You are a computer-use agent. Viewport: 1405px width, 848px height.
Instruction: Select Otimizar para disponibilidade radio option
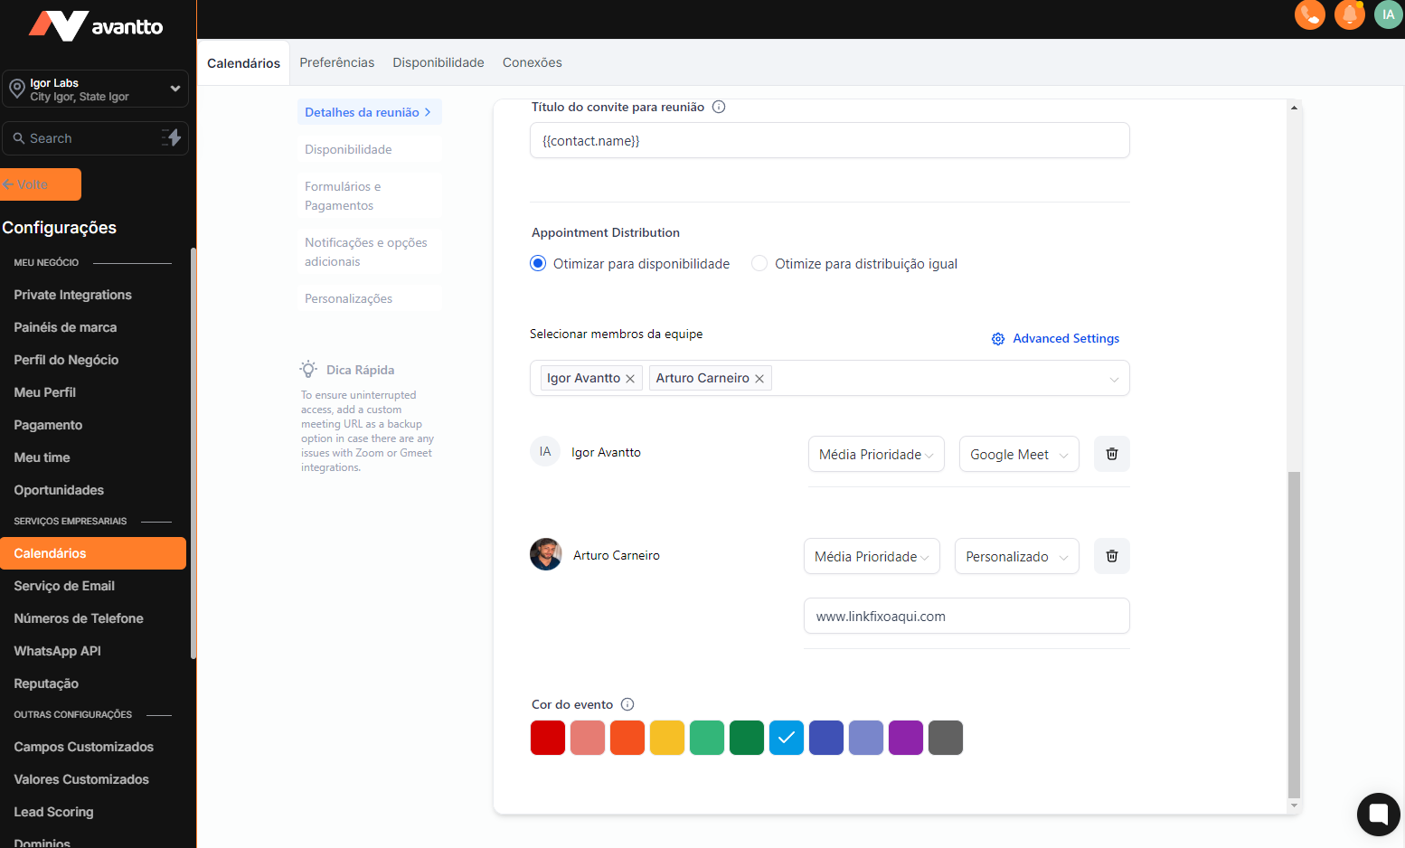(538, 263)
